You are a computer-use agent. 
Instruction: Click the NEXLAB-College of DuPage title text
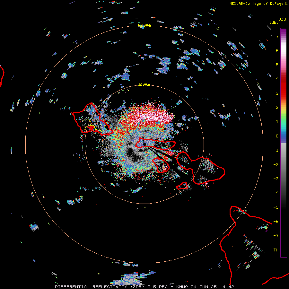coord(256,4)
